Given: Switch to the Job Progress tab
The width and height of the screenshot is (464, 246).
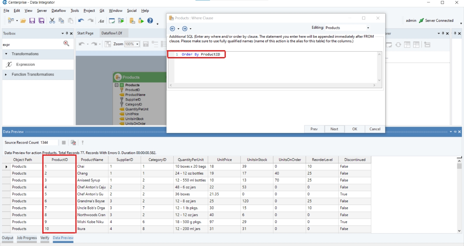Looking at the screenshot, I should [x=27, y=238].
